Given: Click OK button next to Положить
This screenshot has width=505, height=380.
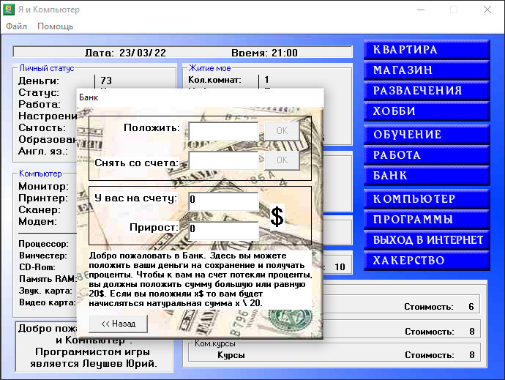Looking at the screenshot, I should [282, 131].
